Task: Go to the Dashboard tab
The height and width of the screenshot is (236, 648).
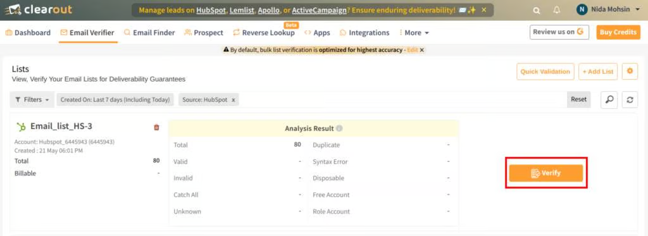Action: click(28, 33)
